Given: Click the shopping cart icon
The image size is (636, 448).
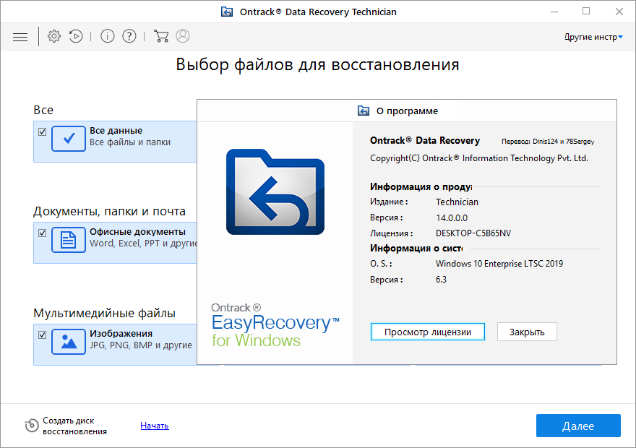Looking at the screenshot, I should tap(161, 36).
